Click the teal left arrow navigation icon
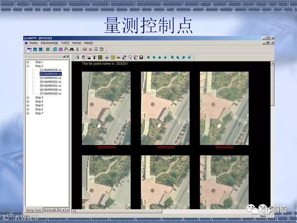 click(154, 57)
